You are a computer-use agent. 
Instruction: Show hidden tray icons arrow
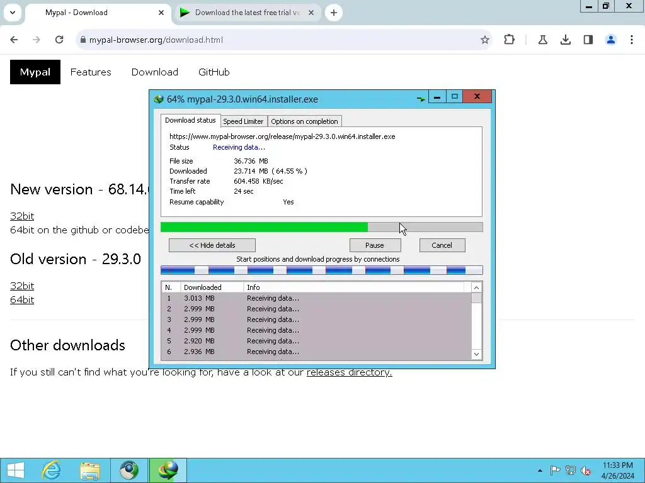click(x=540, y=470)
